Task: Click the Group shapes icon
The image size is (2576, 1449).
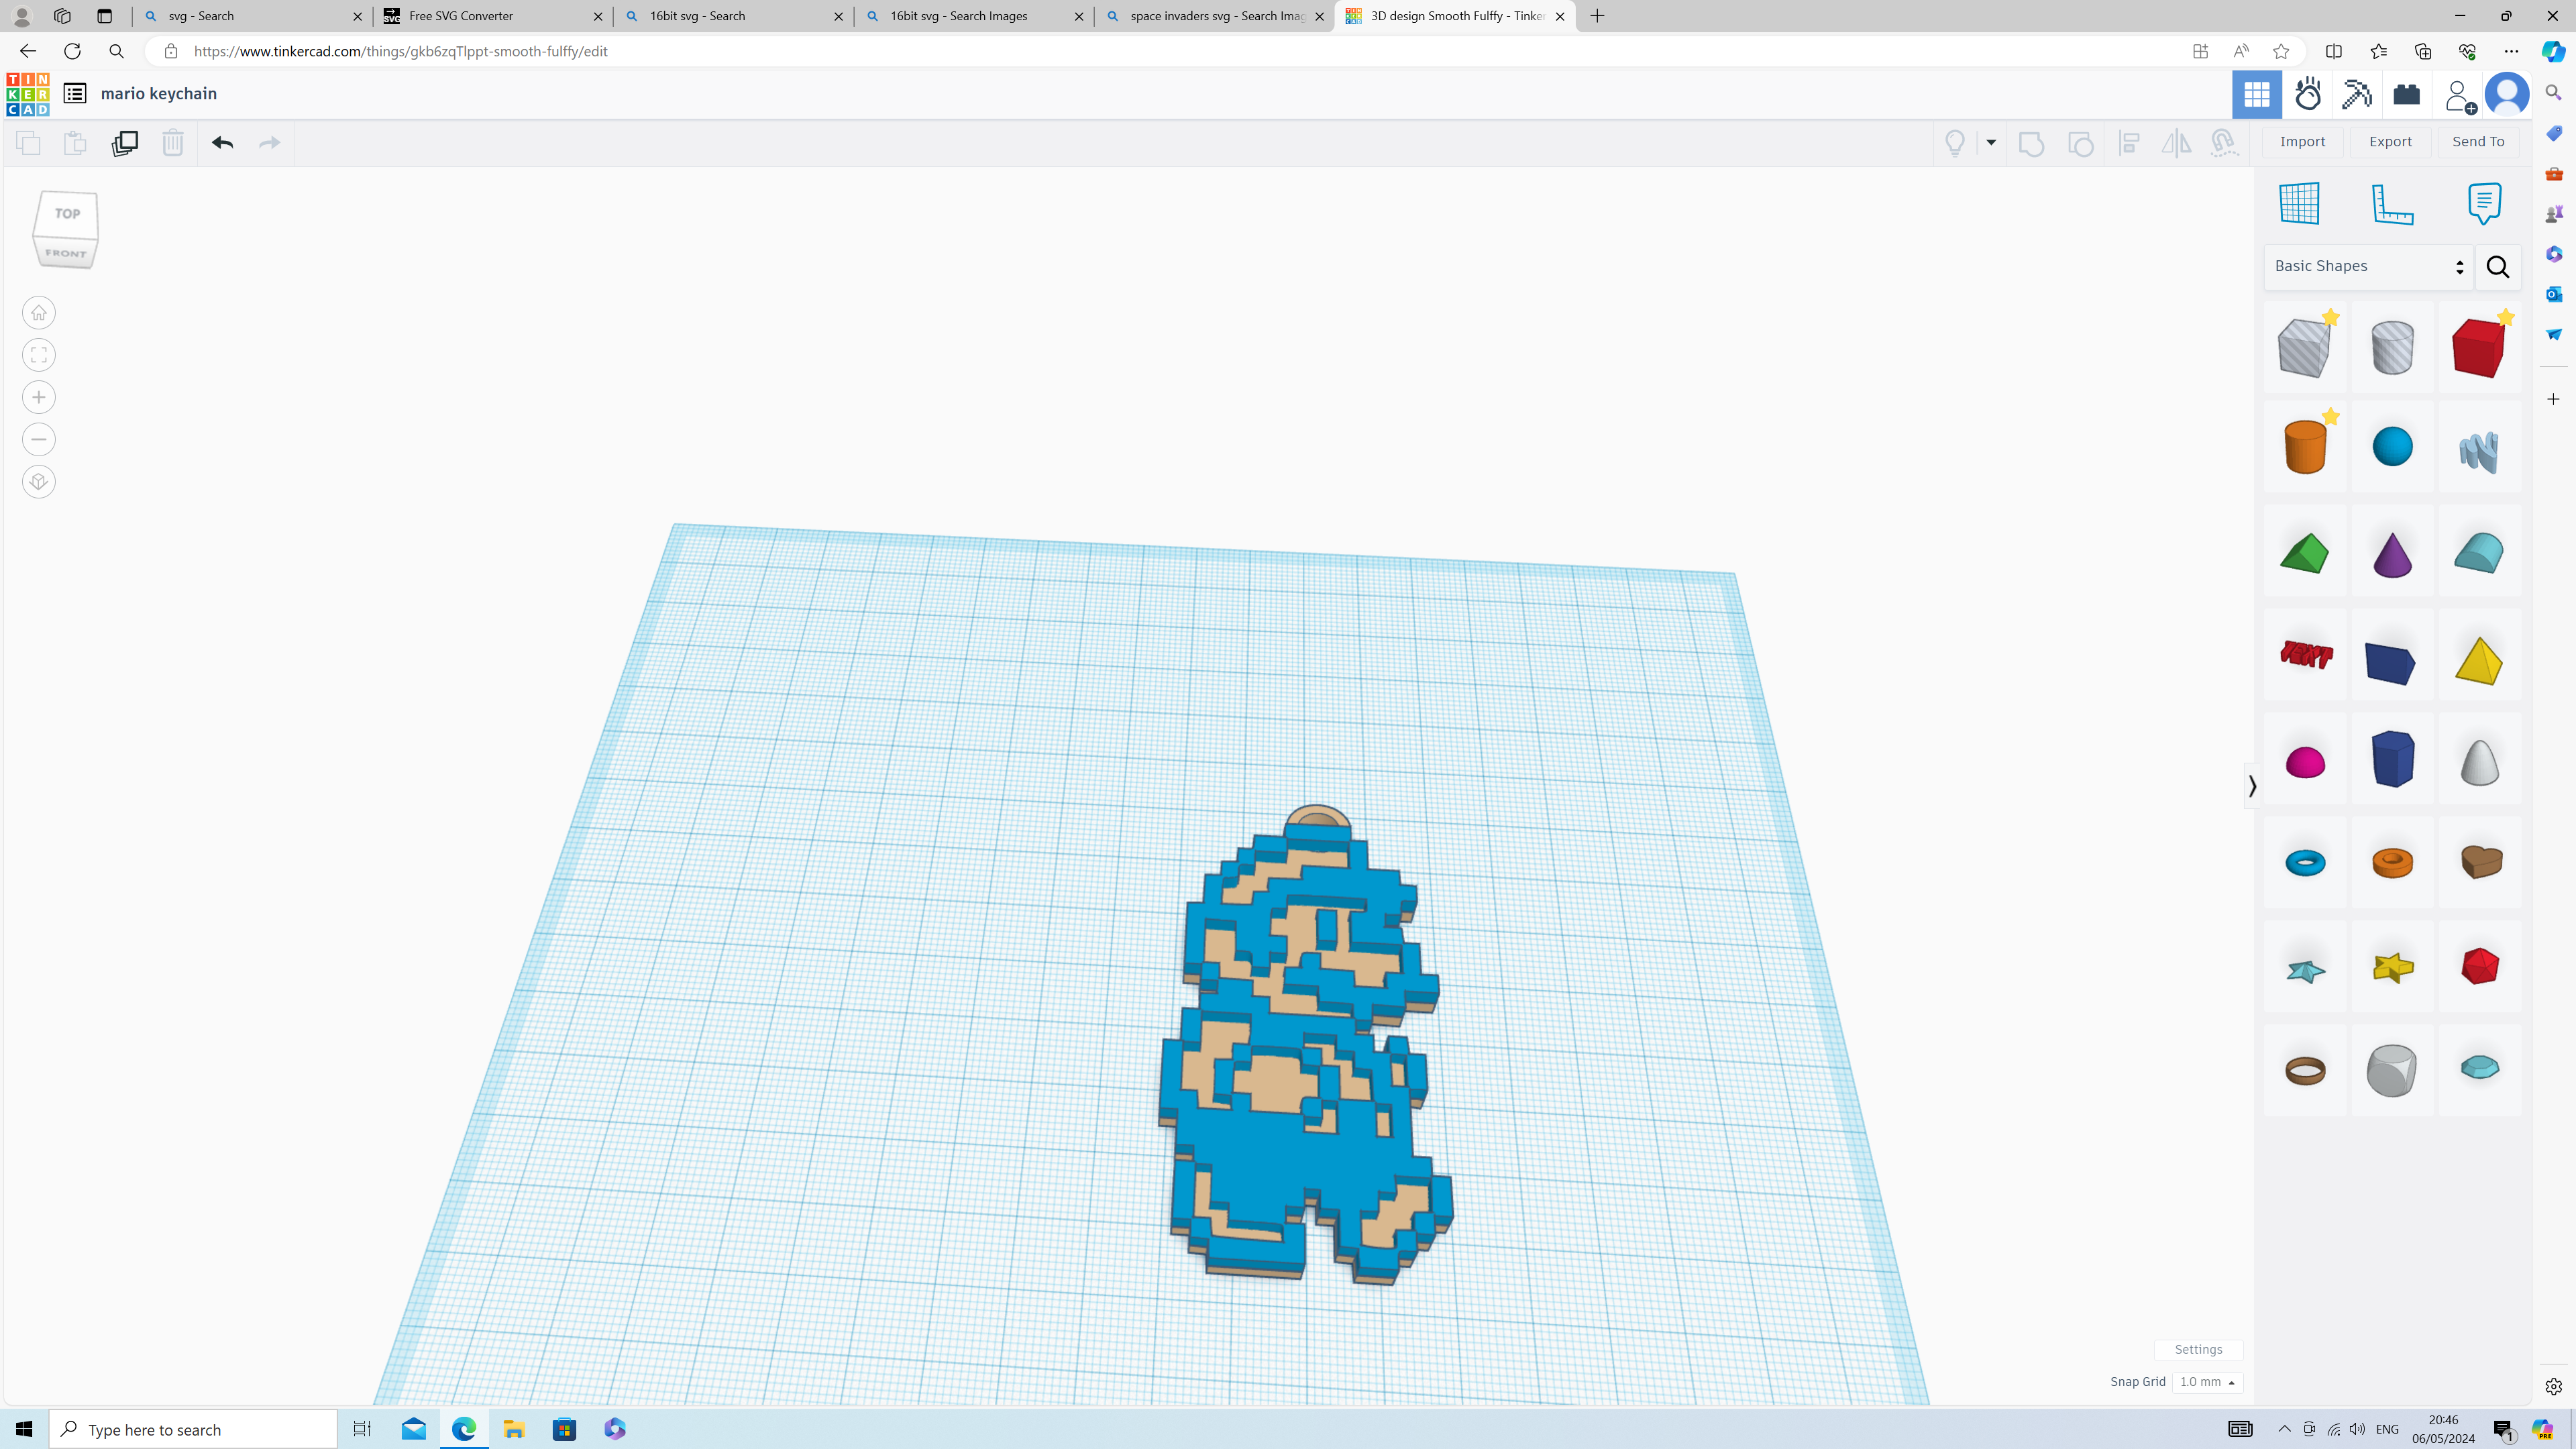Action: [x=2031, y=143]
